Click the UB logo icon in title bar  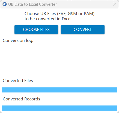(5, 4)
